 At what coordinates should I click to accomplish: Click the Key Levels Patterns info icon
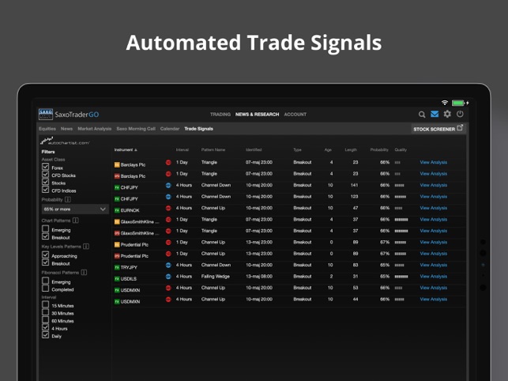point(86,247)
